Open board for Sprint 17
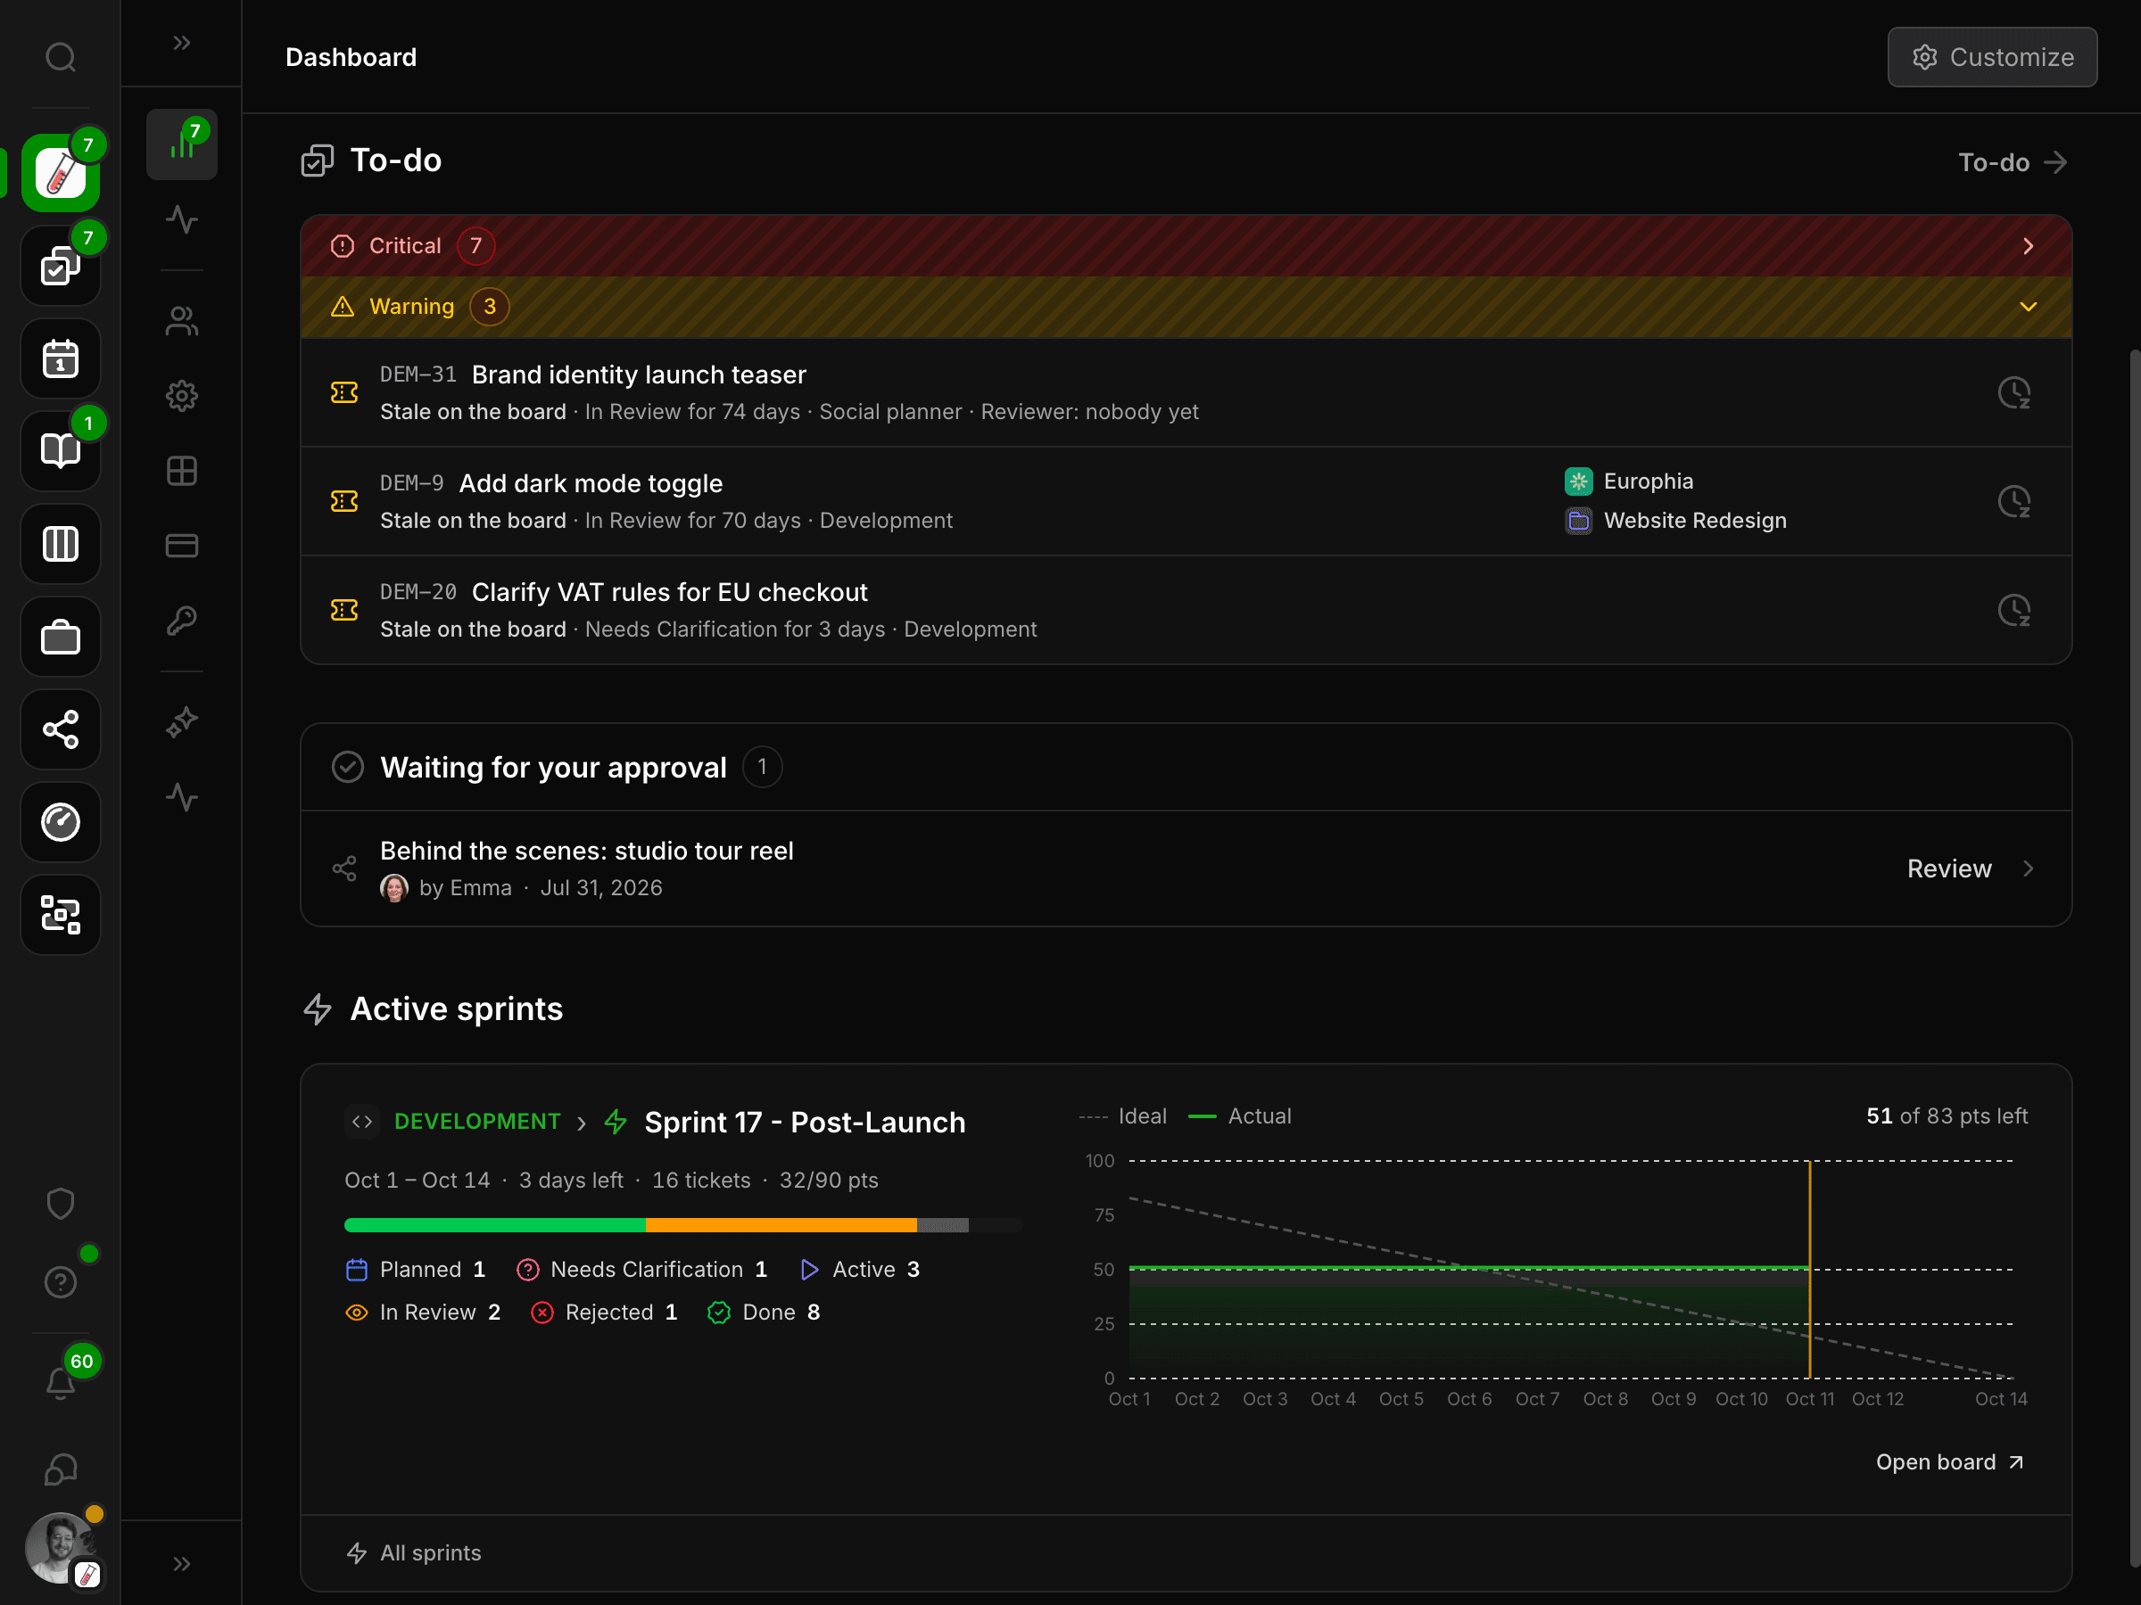This screenshot has height=1605, width=2141. [1949, 1461]
